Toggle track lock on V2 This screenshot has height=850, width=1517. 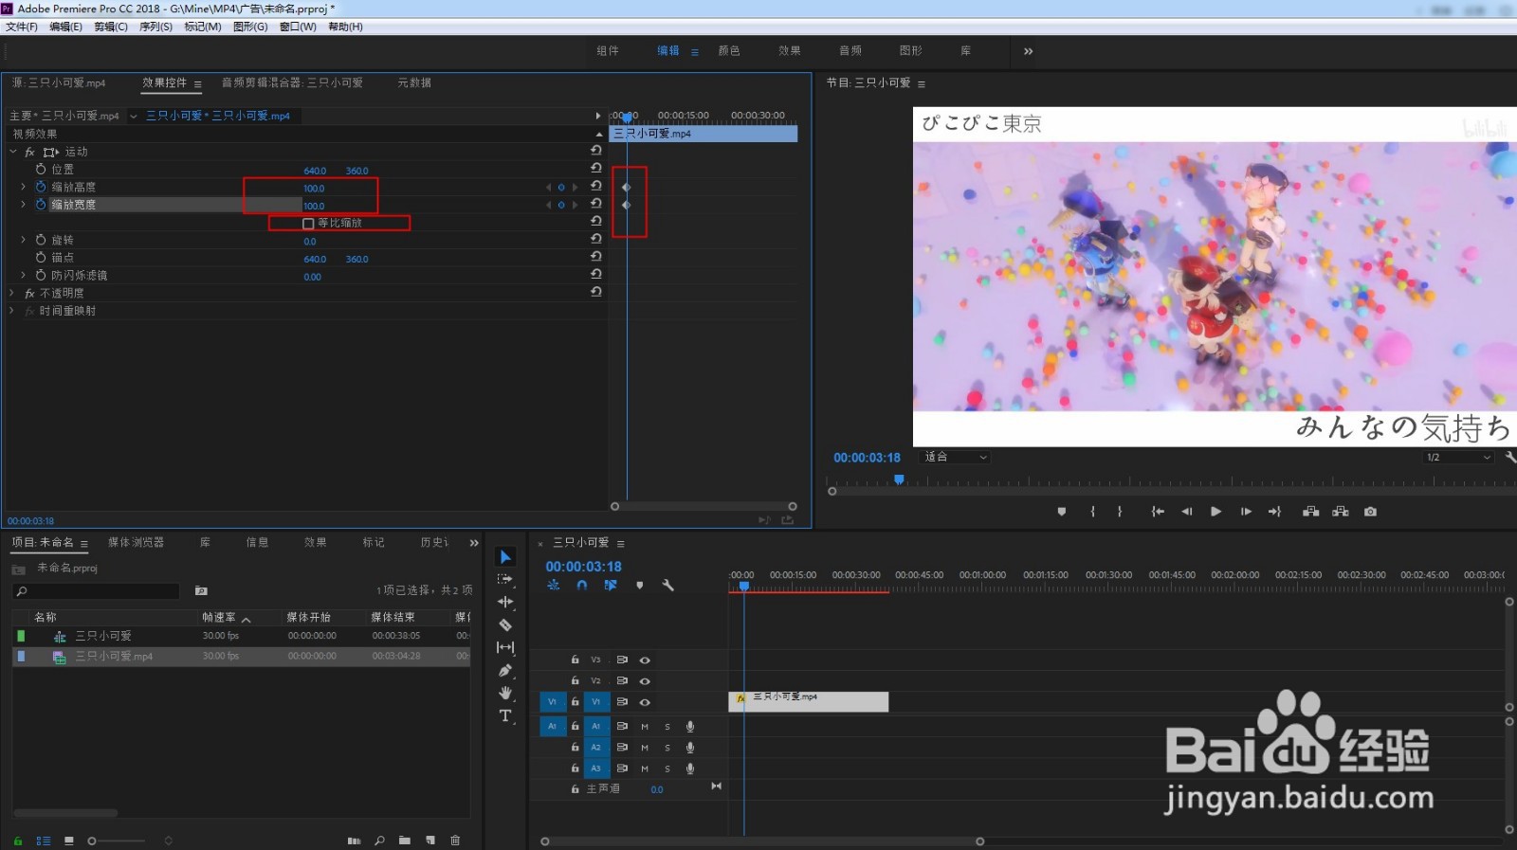[575, 680]
